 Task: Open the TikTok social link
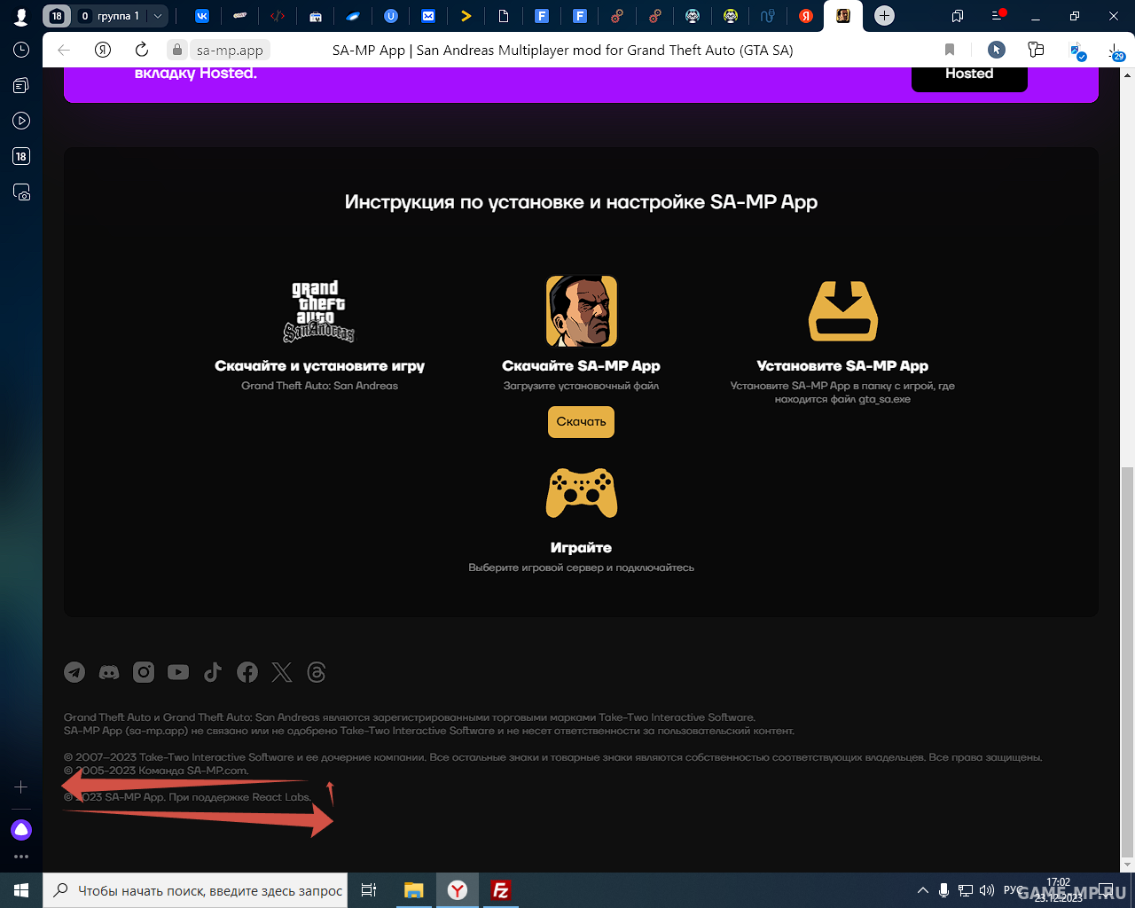[x=213, y=672]
